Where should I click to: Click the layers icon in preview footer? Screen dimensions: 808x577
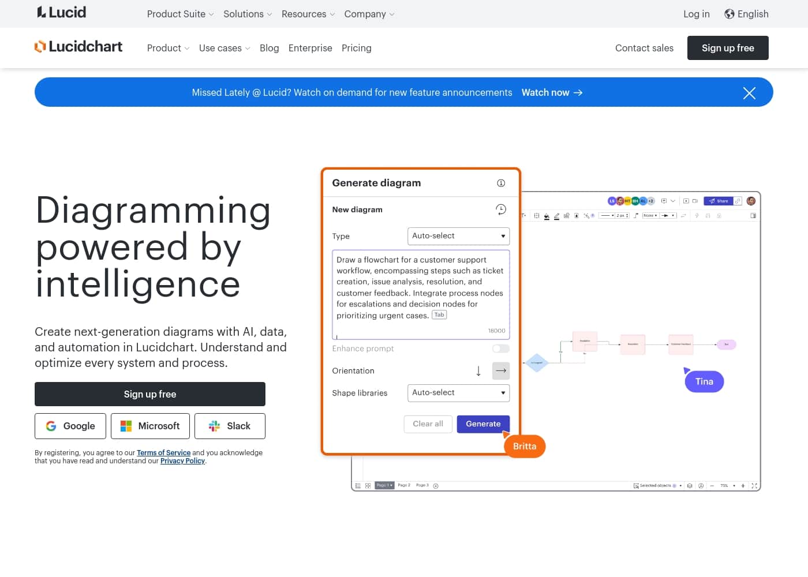(x=690, y=486)
